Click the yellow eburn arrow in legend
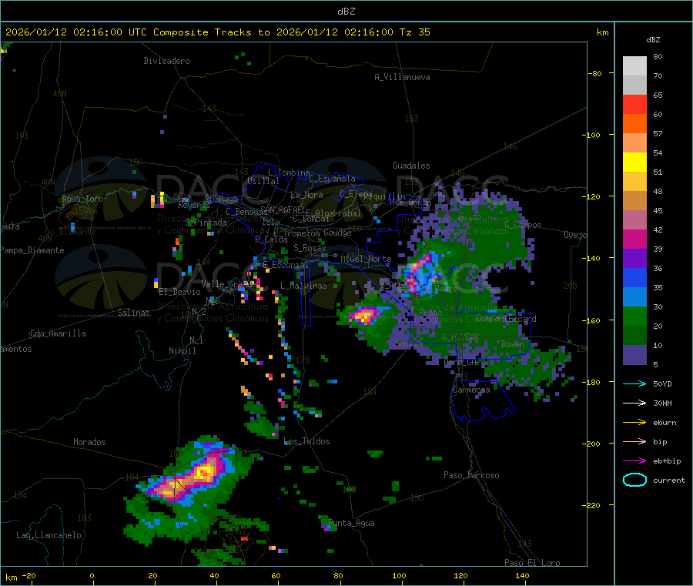This screenshot has height=586, width=693. click(634, 422)
